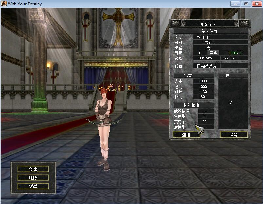Click the 技能精通 skill mastery header
The image size is (263, 204).
[x=193, y=105]
